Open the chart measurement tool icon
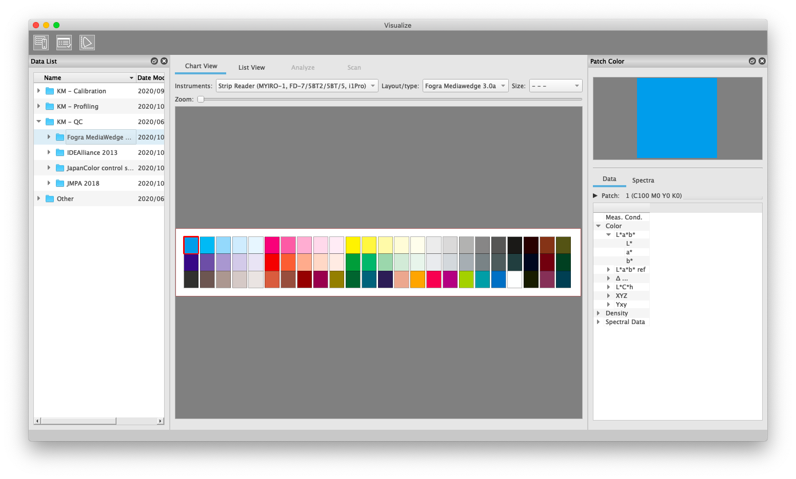The image size is (796, 479). pyautogui.click(x=41, y=43)
